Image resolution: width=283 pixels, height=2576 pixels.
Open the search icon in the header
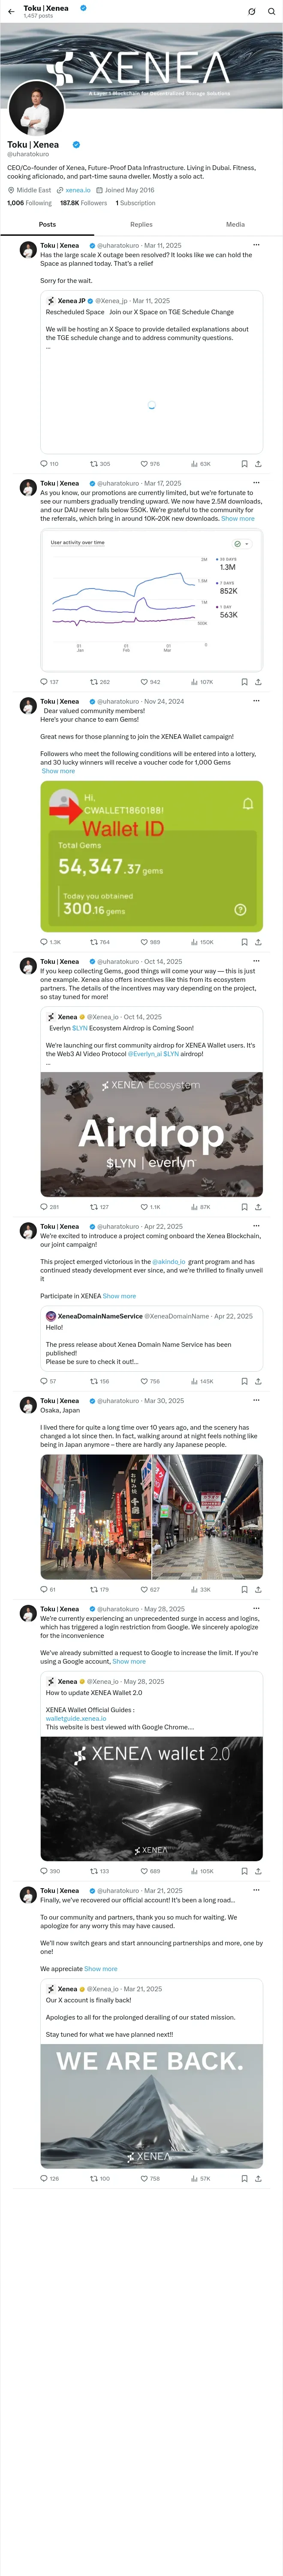(271, 11)
